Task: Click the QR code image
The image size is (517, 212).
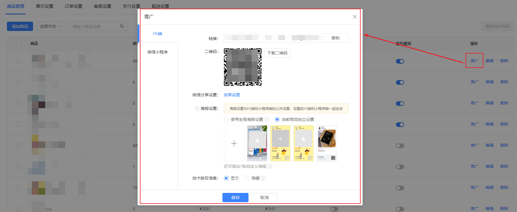Action: (243, 67)
